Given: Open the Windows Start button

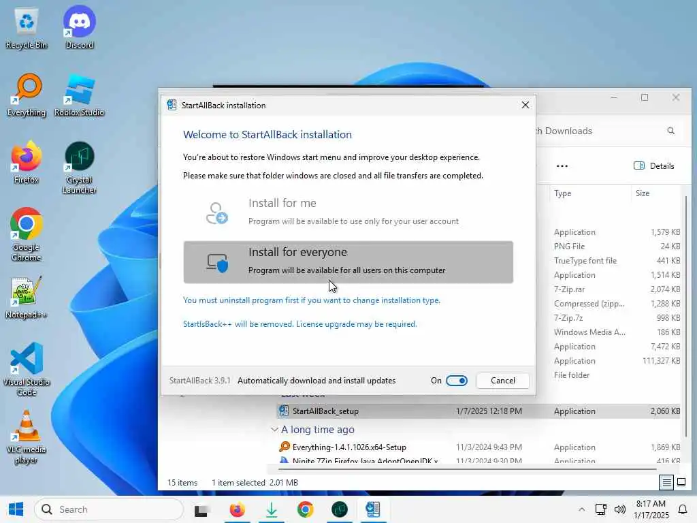Looking at the screenshot, I should click(x=16, y=509).
